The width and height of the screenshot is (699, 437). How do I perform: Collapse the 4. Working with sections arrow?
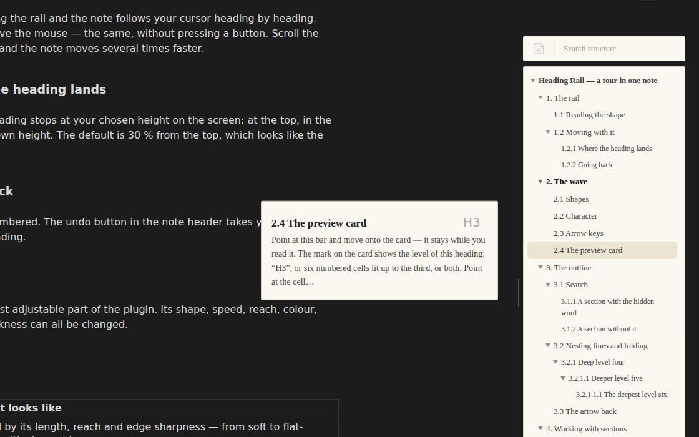coord(540,428)
